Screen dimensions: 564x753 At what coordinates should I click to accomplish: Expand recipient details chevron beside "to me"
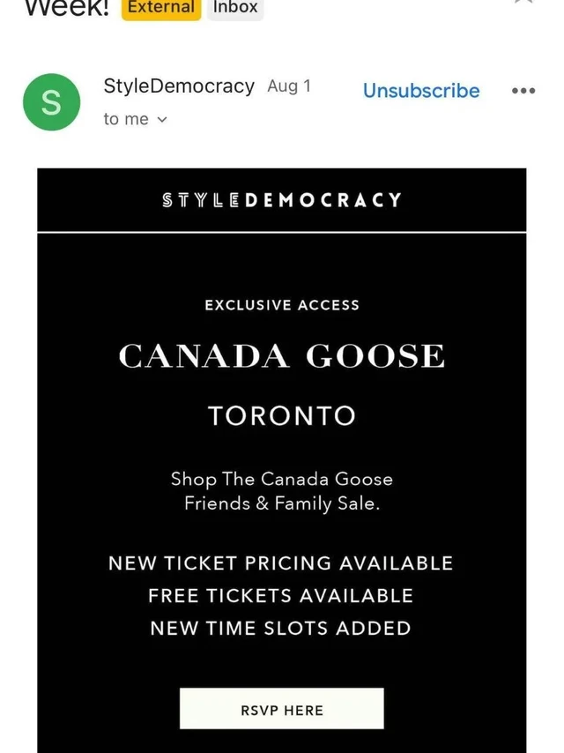(x=161, y=120)
